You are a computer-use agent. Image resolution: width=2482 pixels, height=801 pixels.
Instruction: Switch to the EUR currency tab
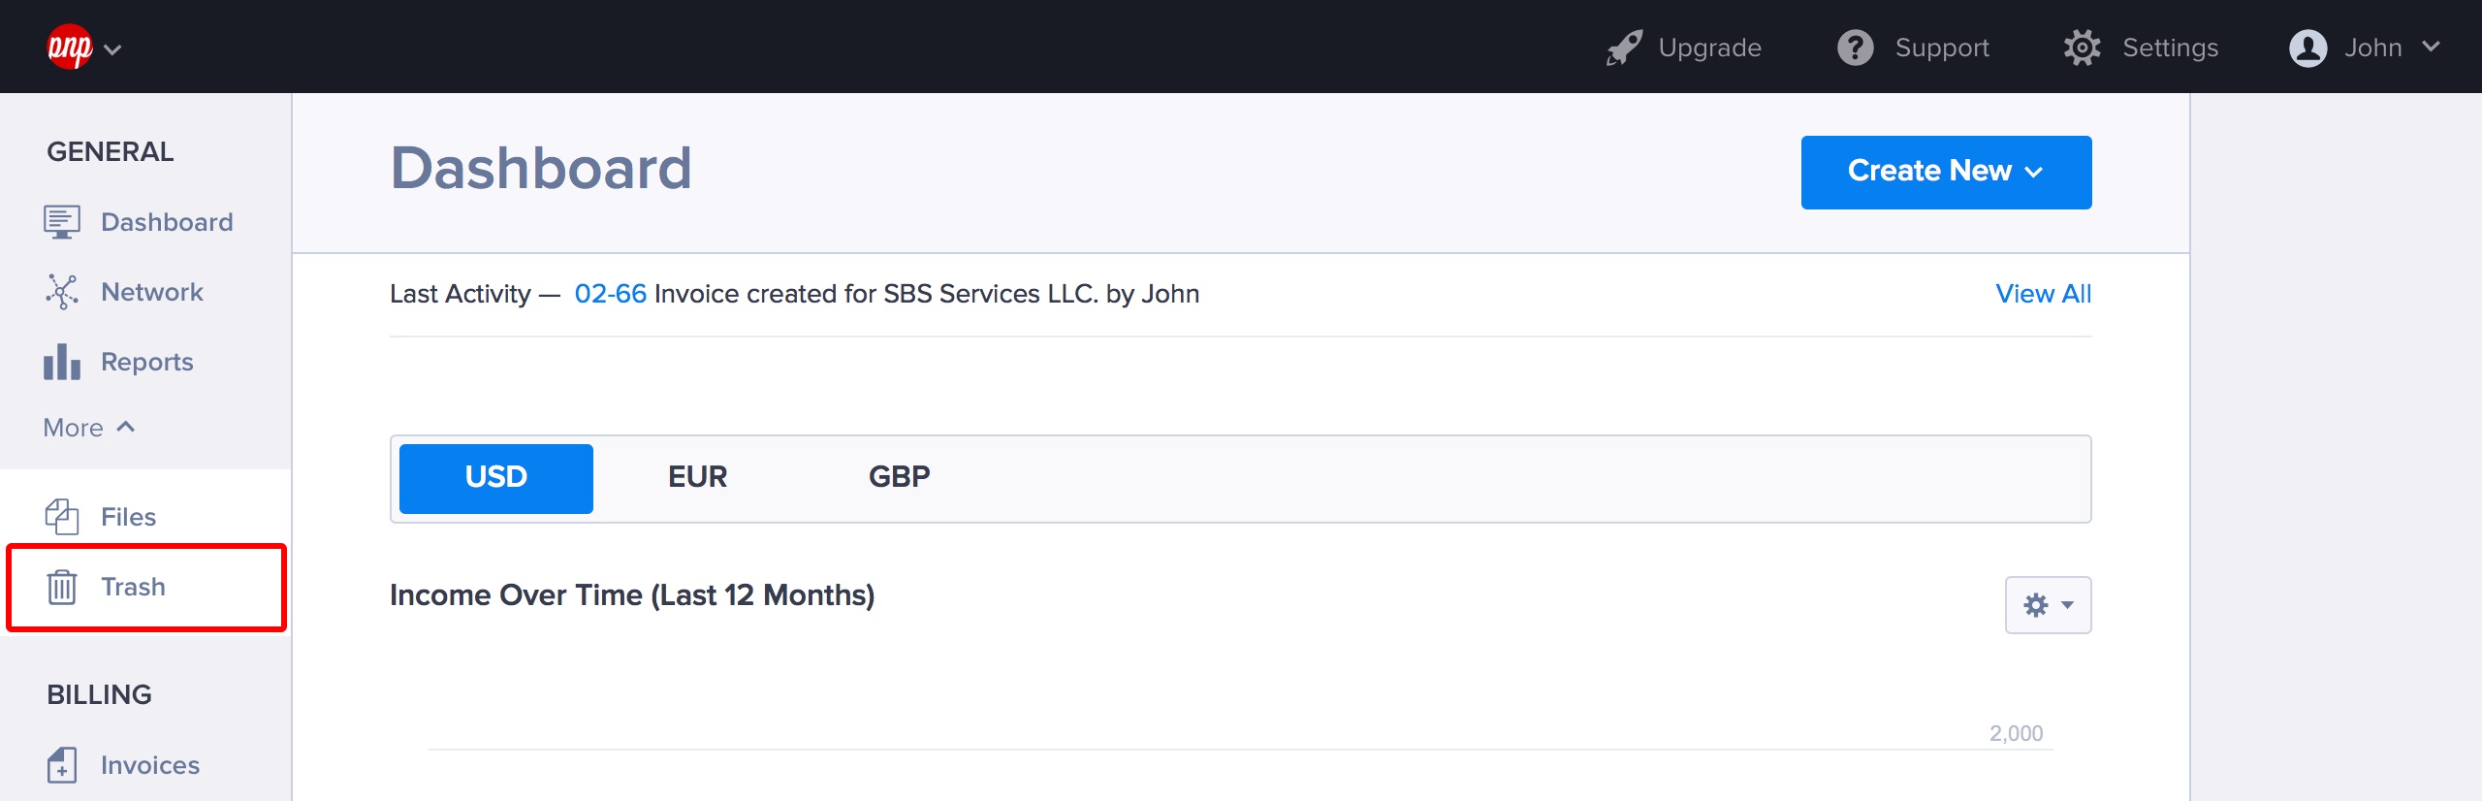tap(697, 478)
